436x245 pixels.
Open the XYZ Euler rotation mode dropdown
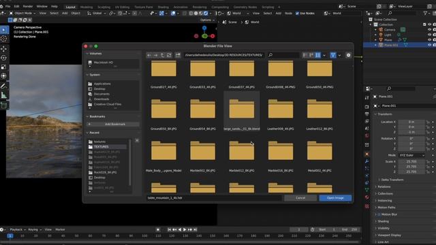click(411, 155)
